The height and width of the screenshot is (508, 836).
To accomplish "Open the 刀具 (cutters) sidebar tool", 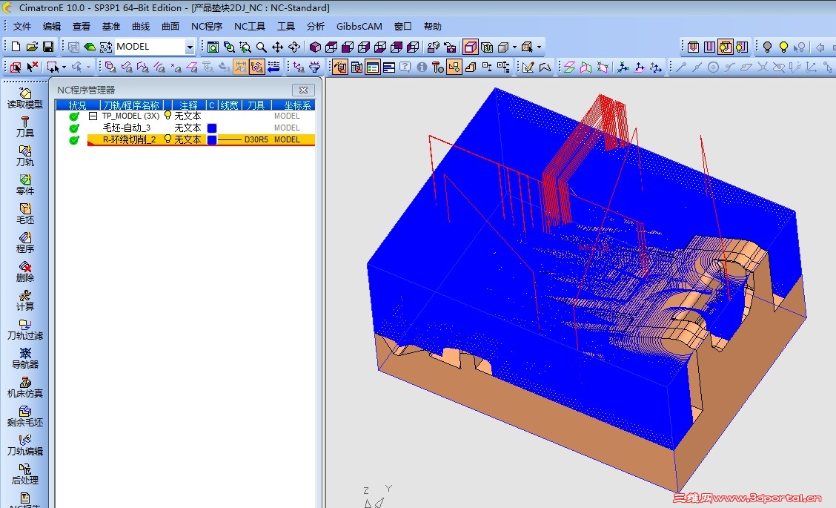I will (x=25, y=127).
